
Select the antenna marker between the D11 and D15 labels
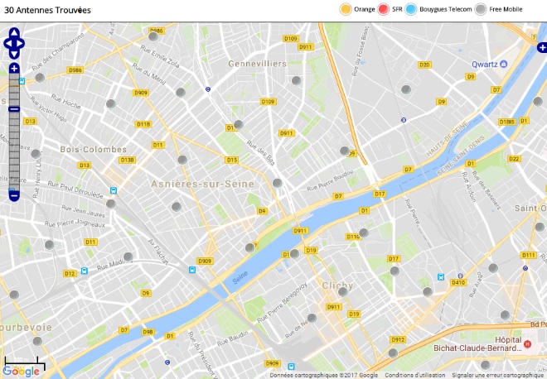pyautogui.click(x=182, y=160)
